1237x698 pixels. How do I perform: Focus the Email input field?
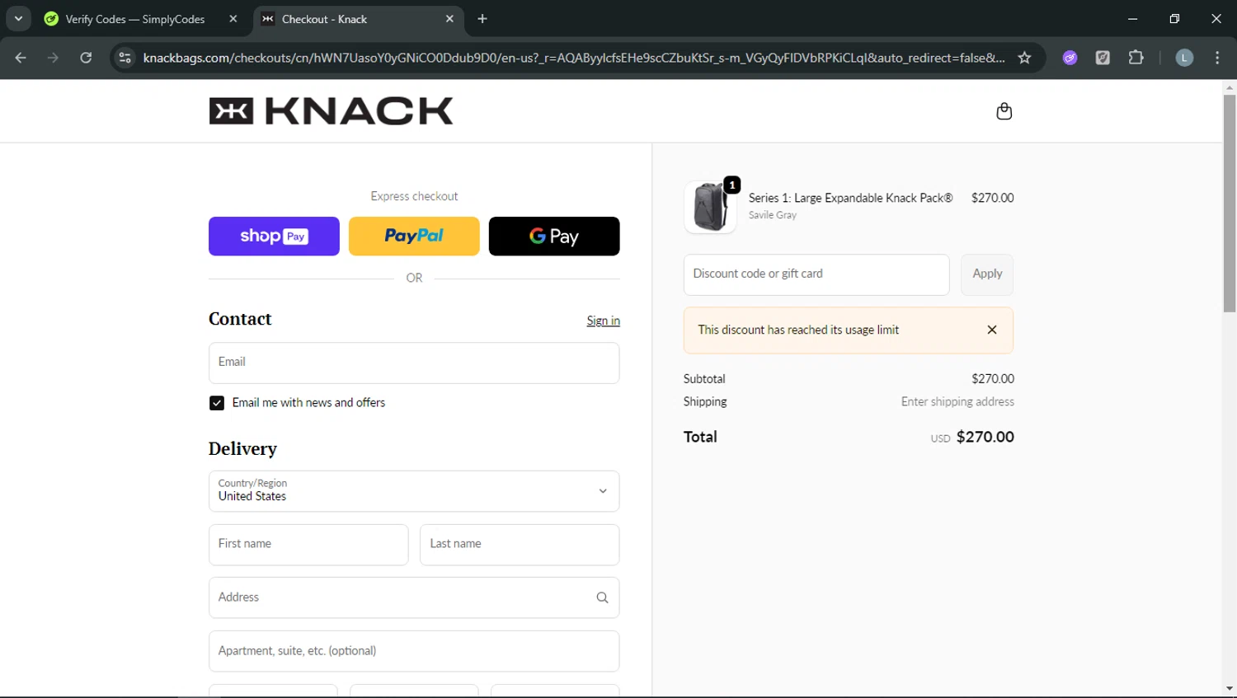point(414,363)
